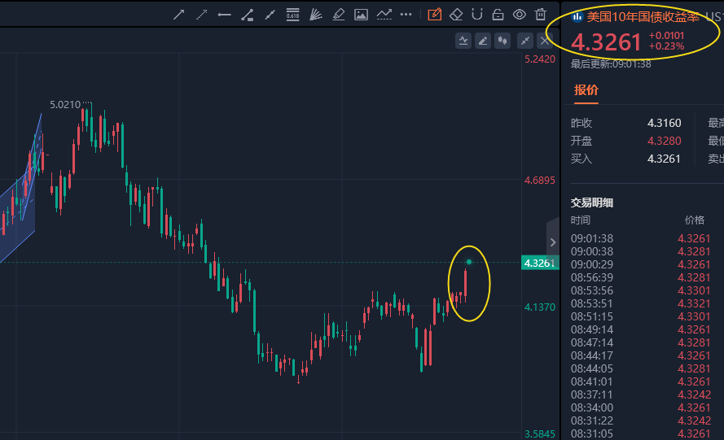Click the large 4.3261 quote price
Image resolution: width=724 pixels, height=440 pixels.
(x=606, y=42)
